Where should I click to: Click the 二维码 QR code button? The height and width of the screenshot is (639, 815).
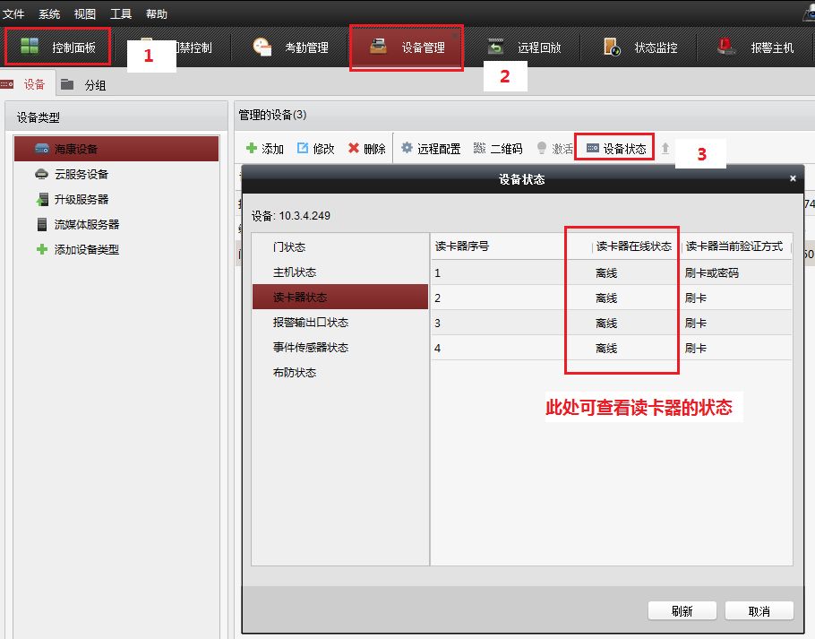497,149
